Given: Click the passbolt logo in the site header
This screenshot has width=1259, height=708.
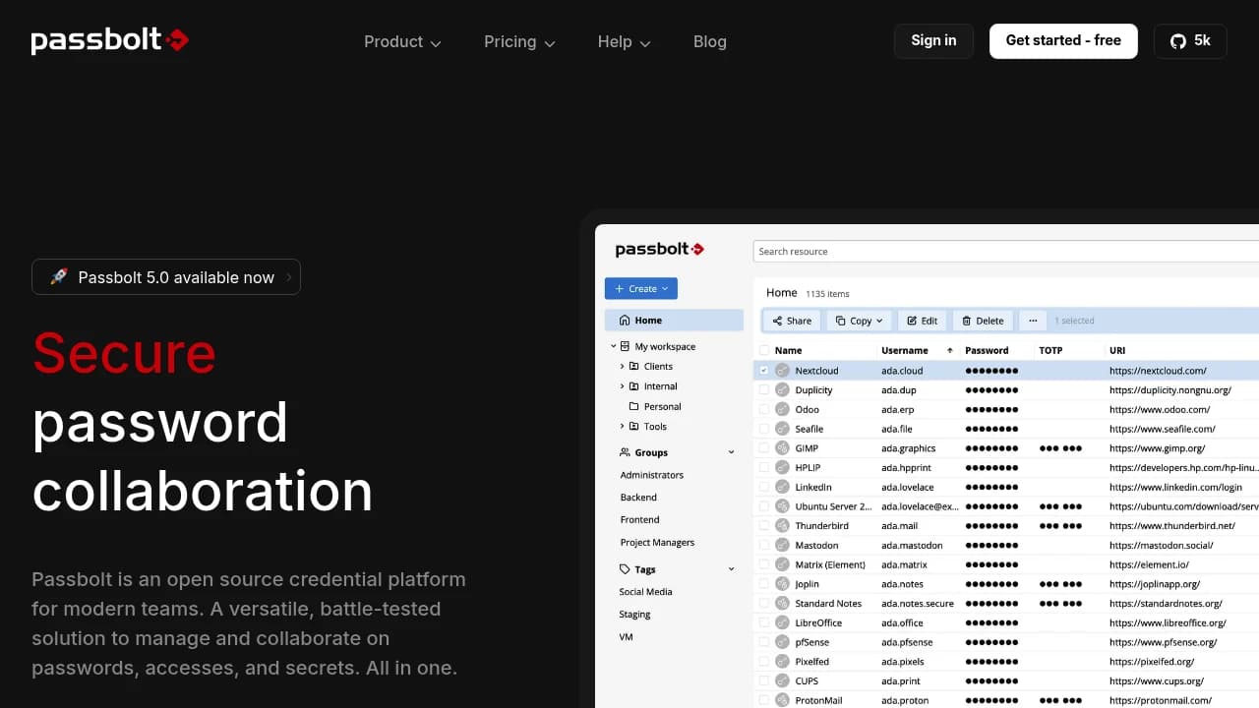Looking at the screenshot, I should click(109, 40).
